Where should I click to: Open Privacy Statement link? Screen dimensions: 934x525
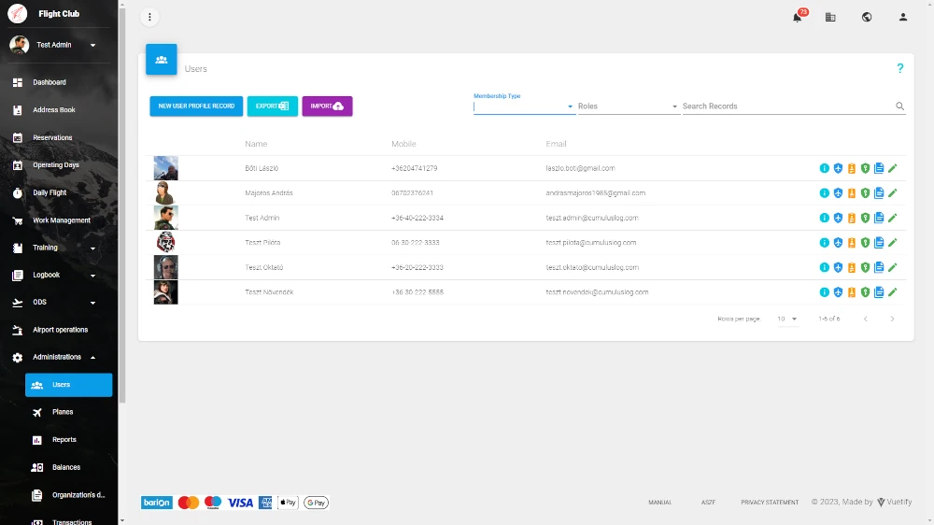770,503
